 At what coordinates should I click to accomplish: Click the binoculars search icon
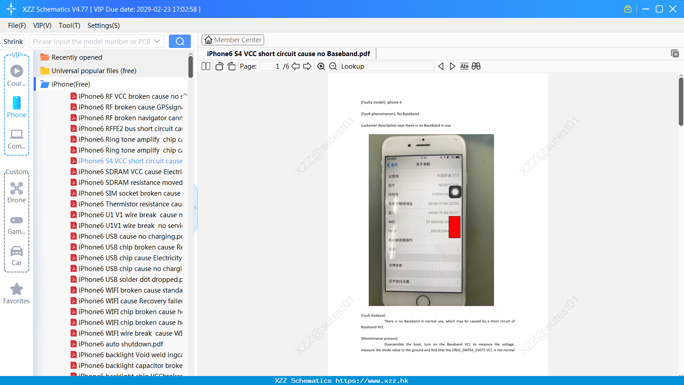point(476,66)
